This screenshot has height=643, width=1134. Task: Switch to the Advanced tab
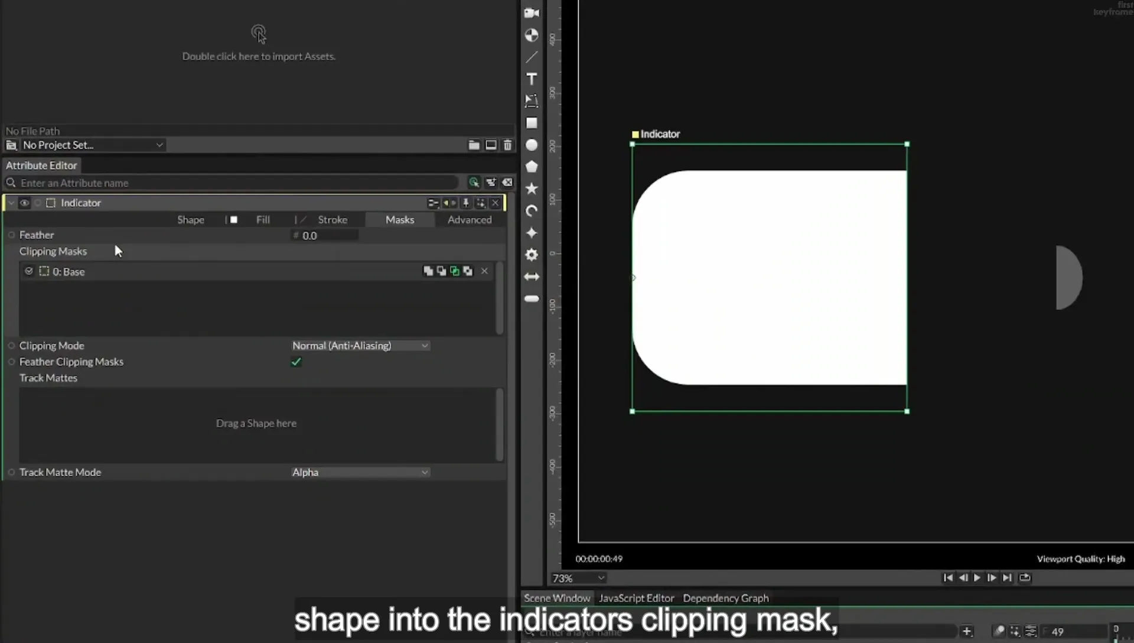point(470,220)
